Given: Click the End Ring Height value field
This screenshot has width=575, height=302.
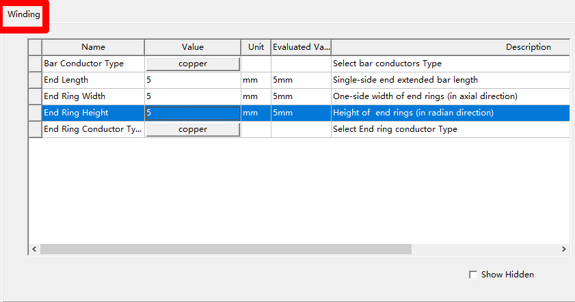Looking at the screenshot, I should click(192, 113).
